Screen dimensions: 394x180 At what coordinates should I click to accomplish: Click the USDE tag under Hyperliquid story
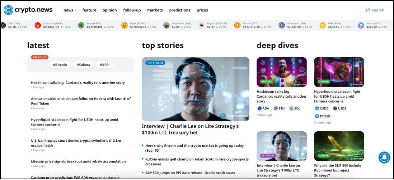coord(340,108)
